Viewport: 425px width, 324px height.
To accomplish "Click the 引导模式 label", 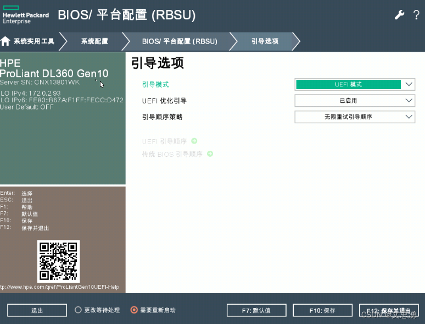I will pos(155,85).
